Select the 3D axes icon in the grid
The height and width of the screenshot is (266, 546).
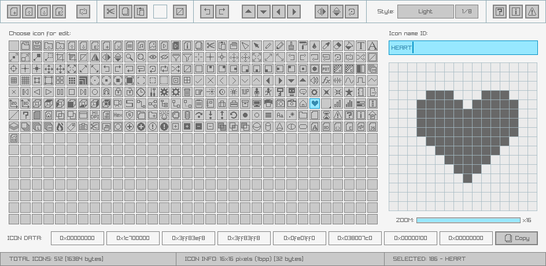coord(25,104)
